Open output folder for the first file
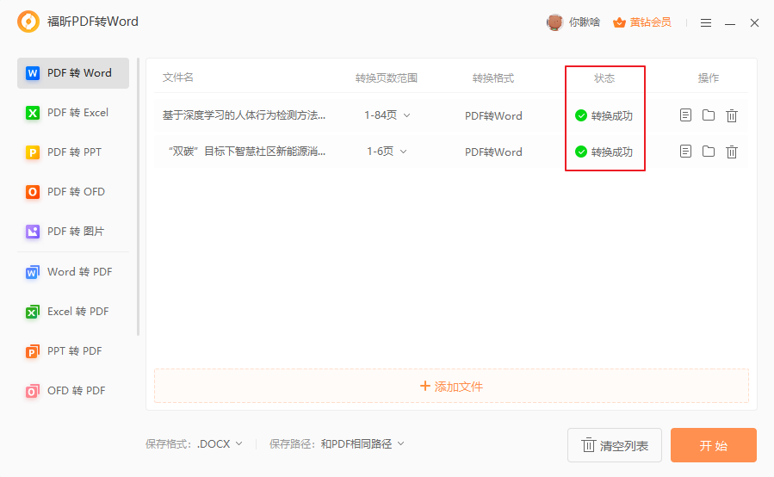Screen dimensions: 774x477 (709, 115)
